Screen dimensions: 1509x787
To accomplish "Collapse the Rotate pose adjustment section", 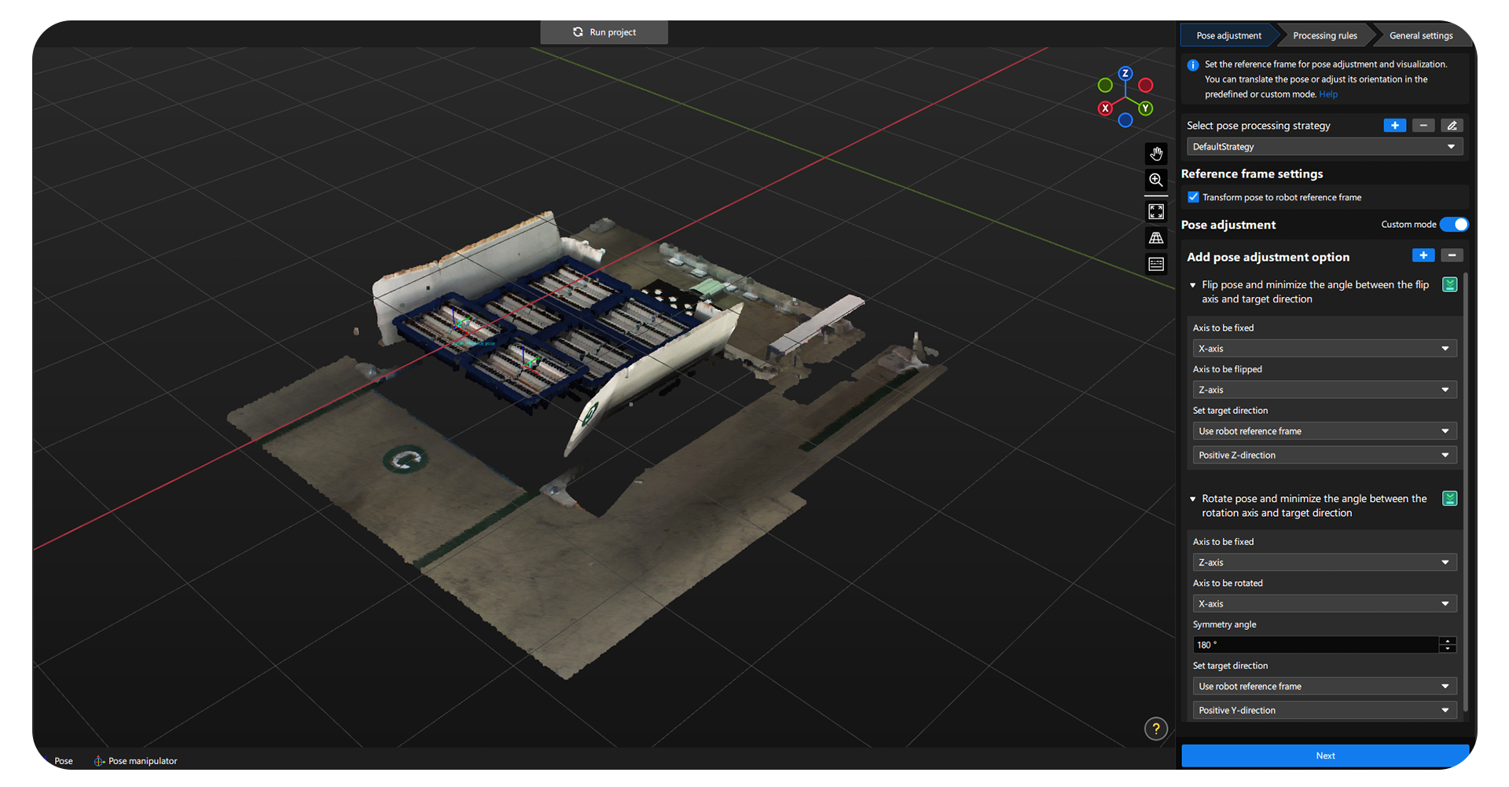I will 1191,498.
